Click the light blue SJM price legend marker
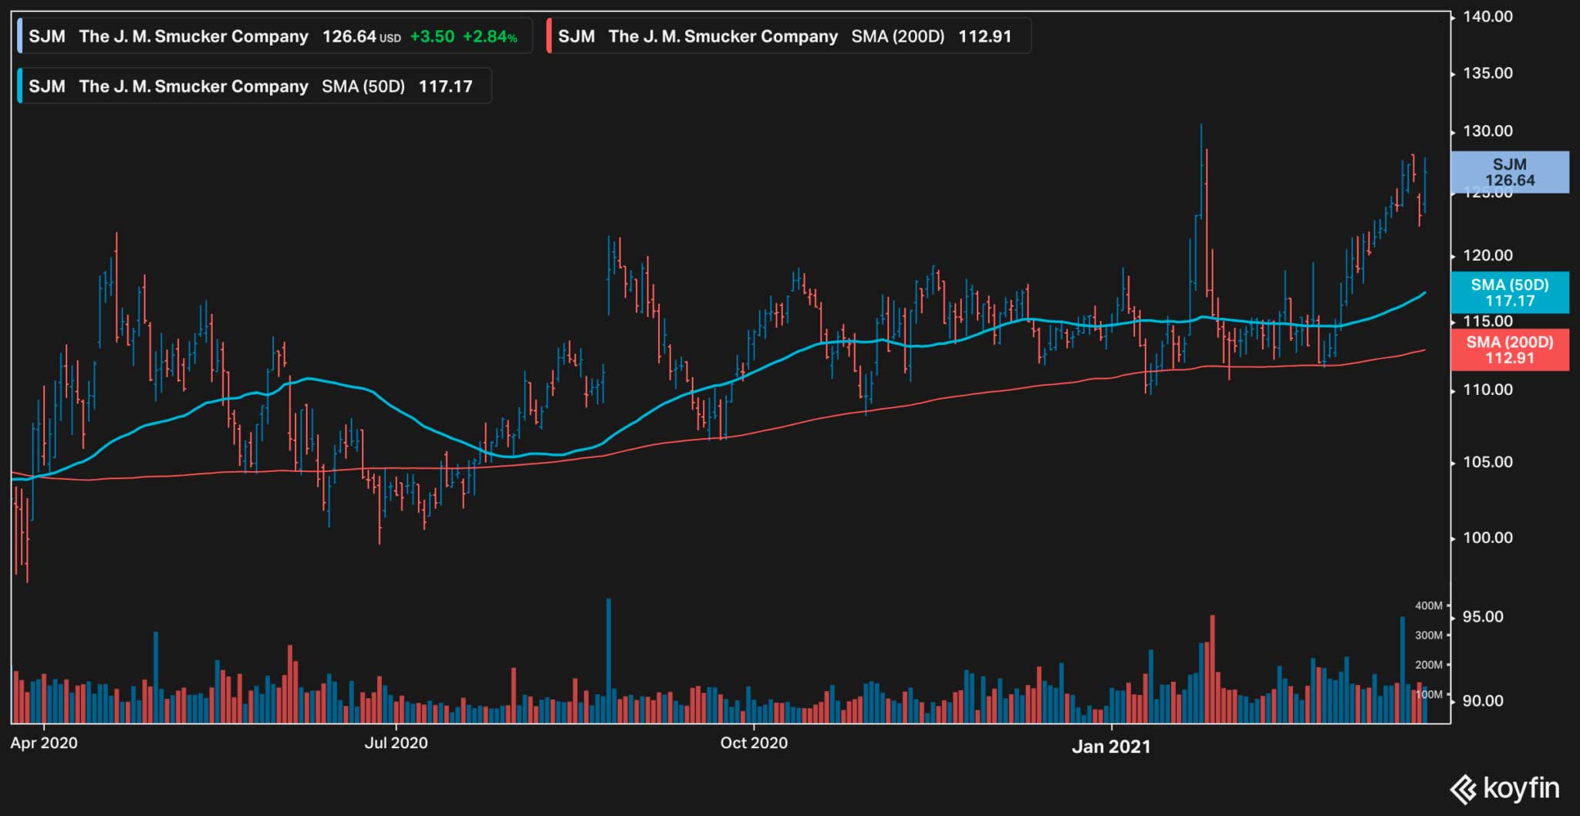Viewport: 1580px width, 816px height. tap(19, 36)
